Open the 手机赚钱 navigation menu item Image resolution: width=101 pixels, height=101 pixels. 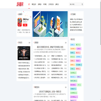[x=45, y=4]
